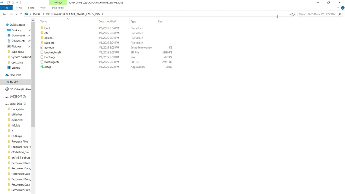This screenshot has width=345, height=194.
Task: Select Quick access in navigation pane
Action: click(x=17, y=25)
